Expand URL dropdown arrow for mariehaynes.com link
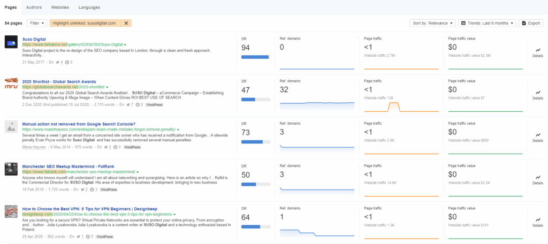The width and height of the screenshot is (548, 244). [x=178, y=129]
